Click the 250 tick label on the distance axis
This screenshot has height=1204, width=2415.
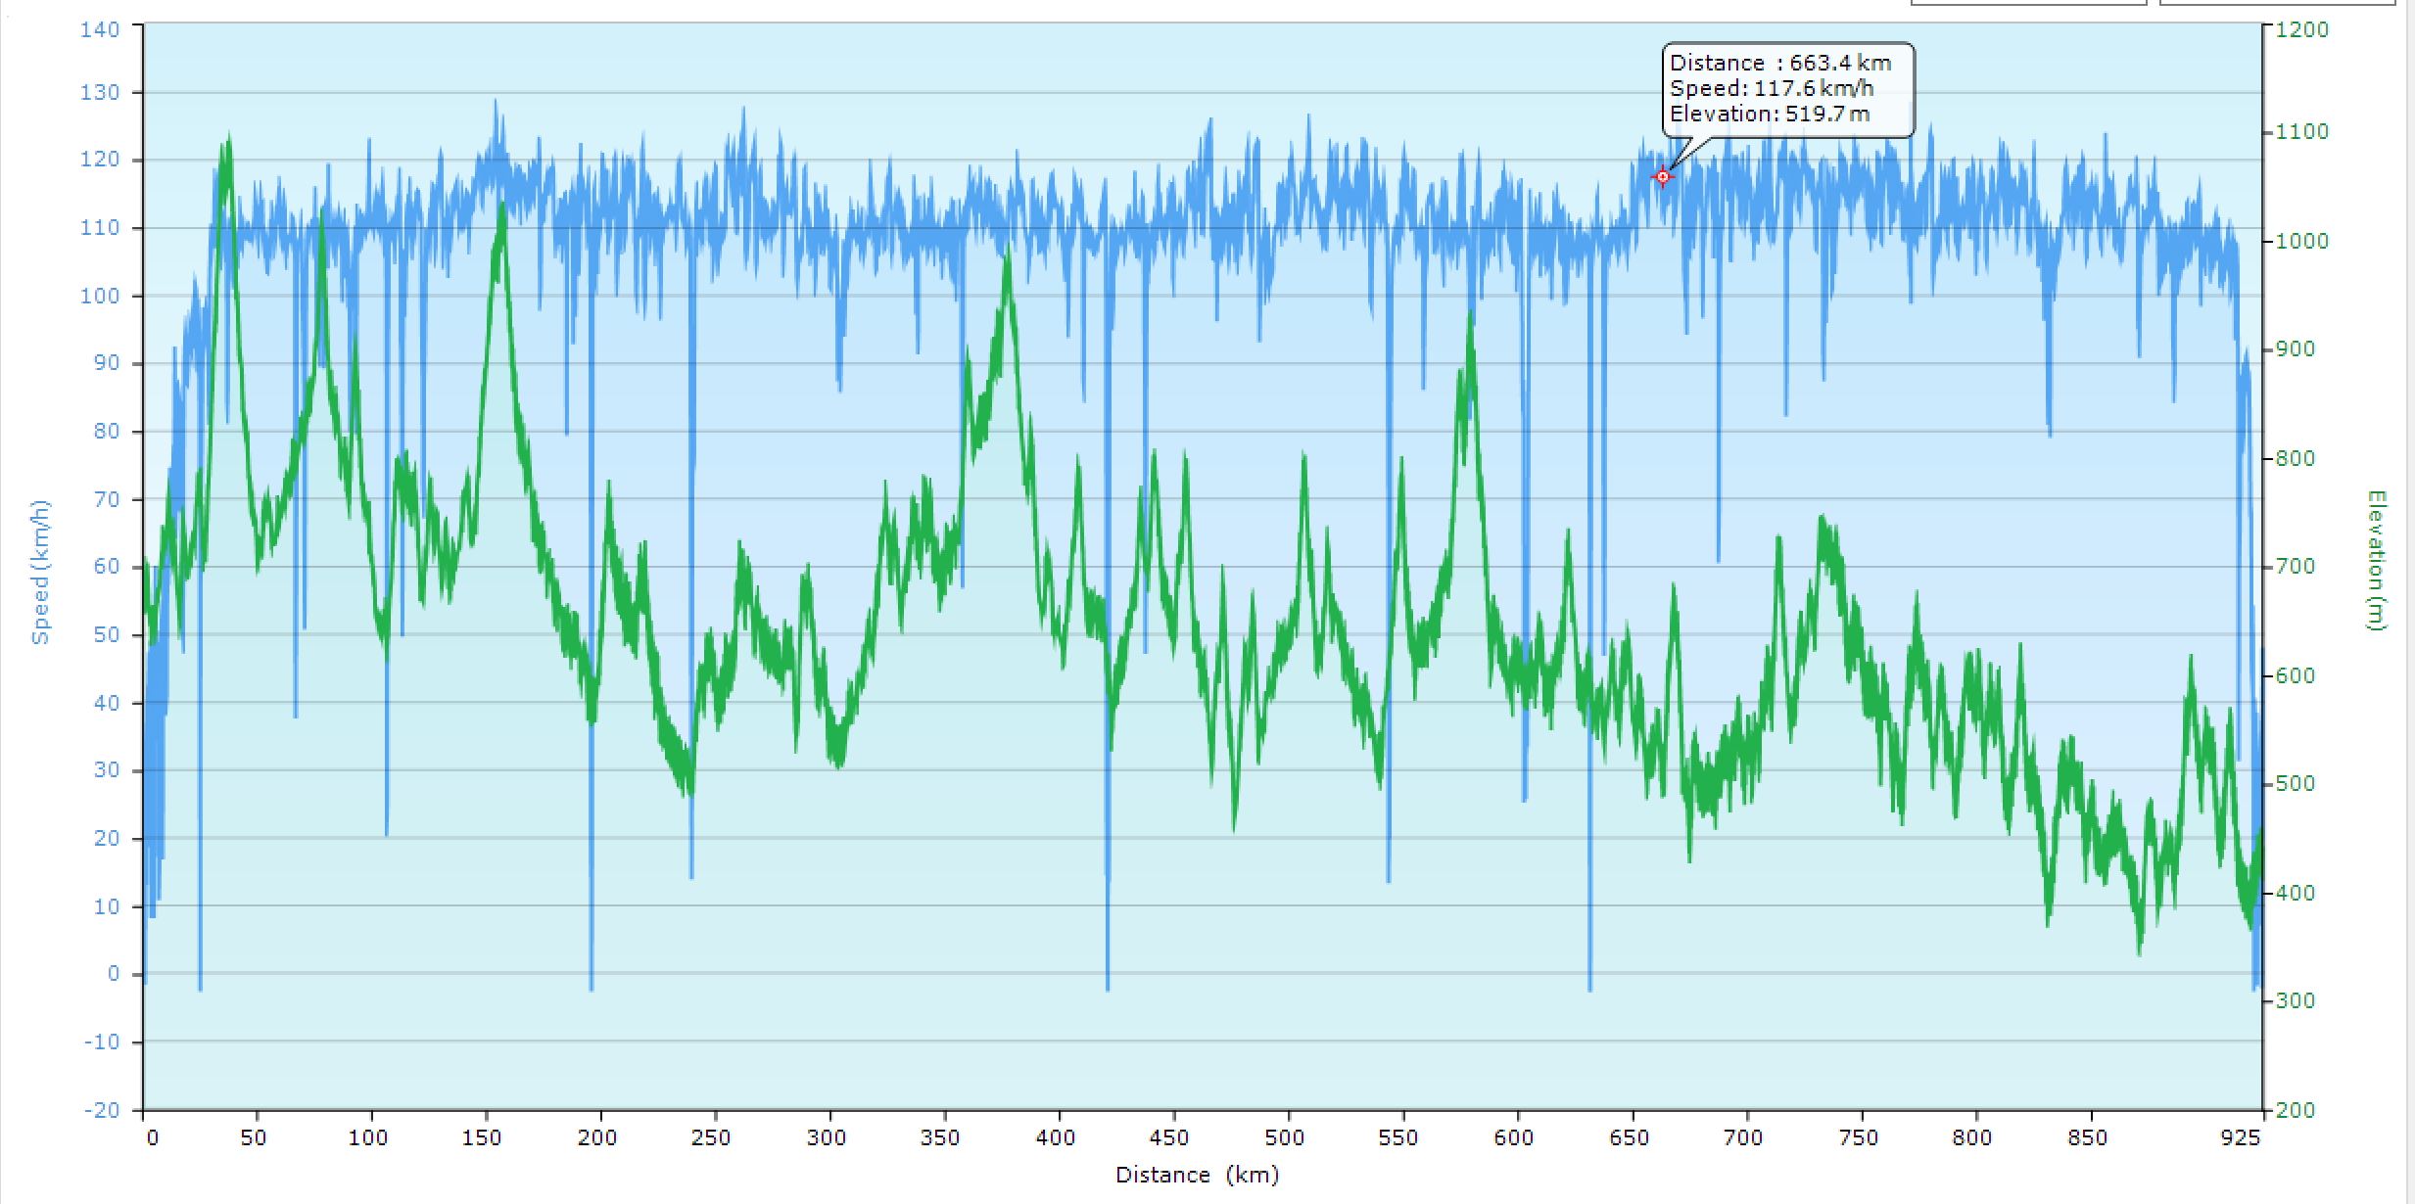(x=710, y=1137)
